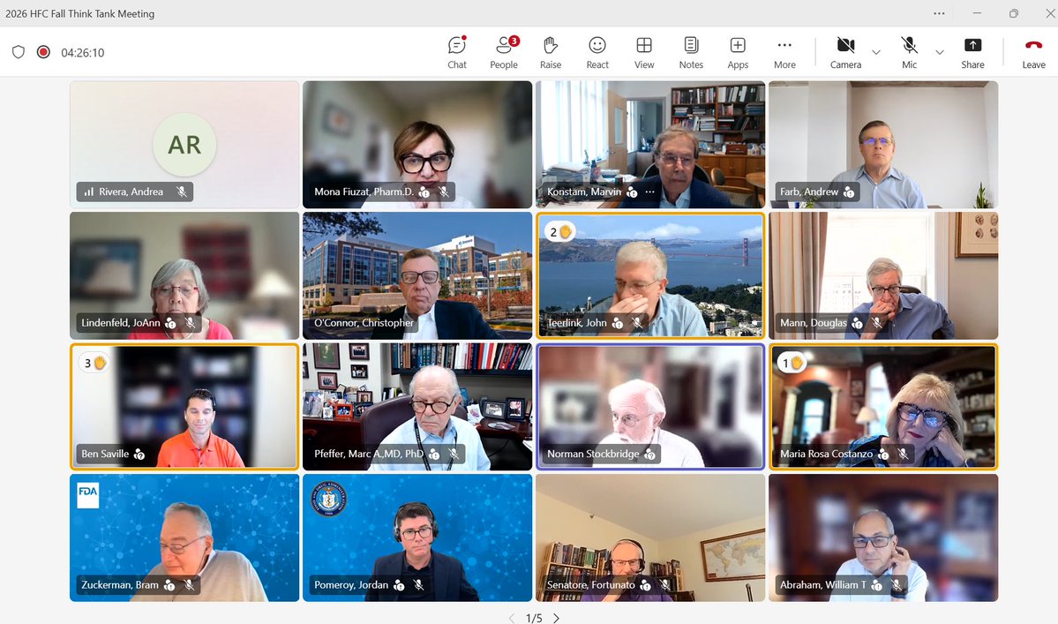Select Rivera, Andrea's avatar tile
This screenshot has width=1058, height=624.
[x=184, y=145]
